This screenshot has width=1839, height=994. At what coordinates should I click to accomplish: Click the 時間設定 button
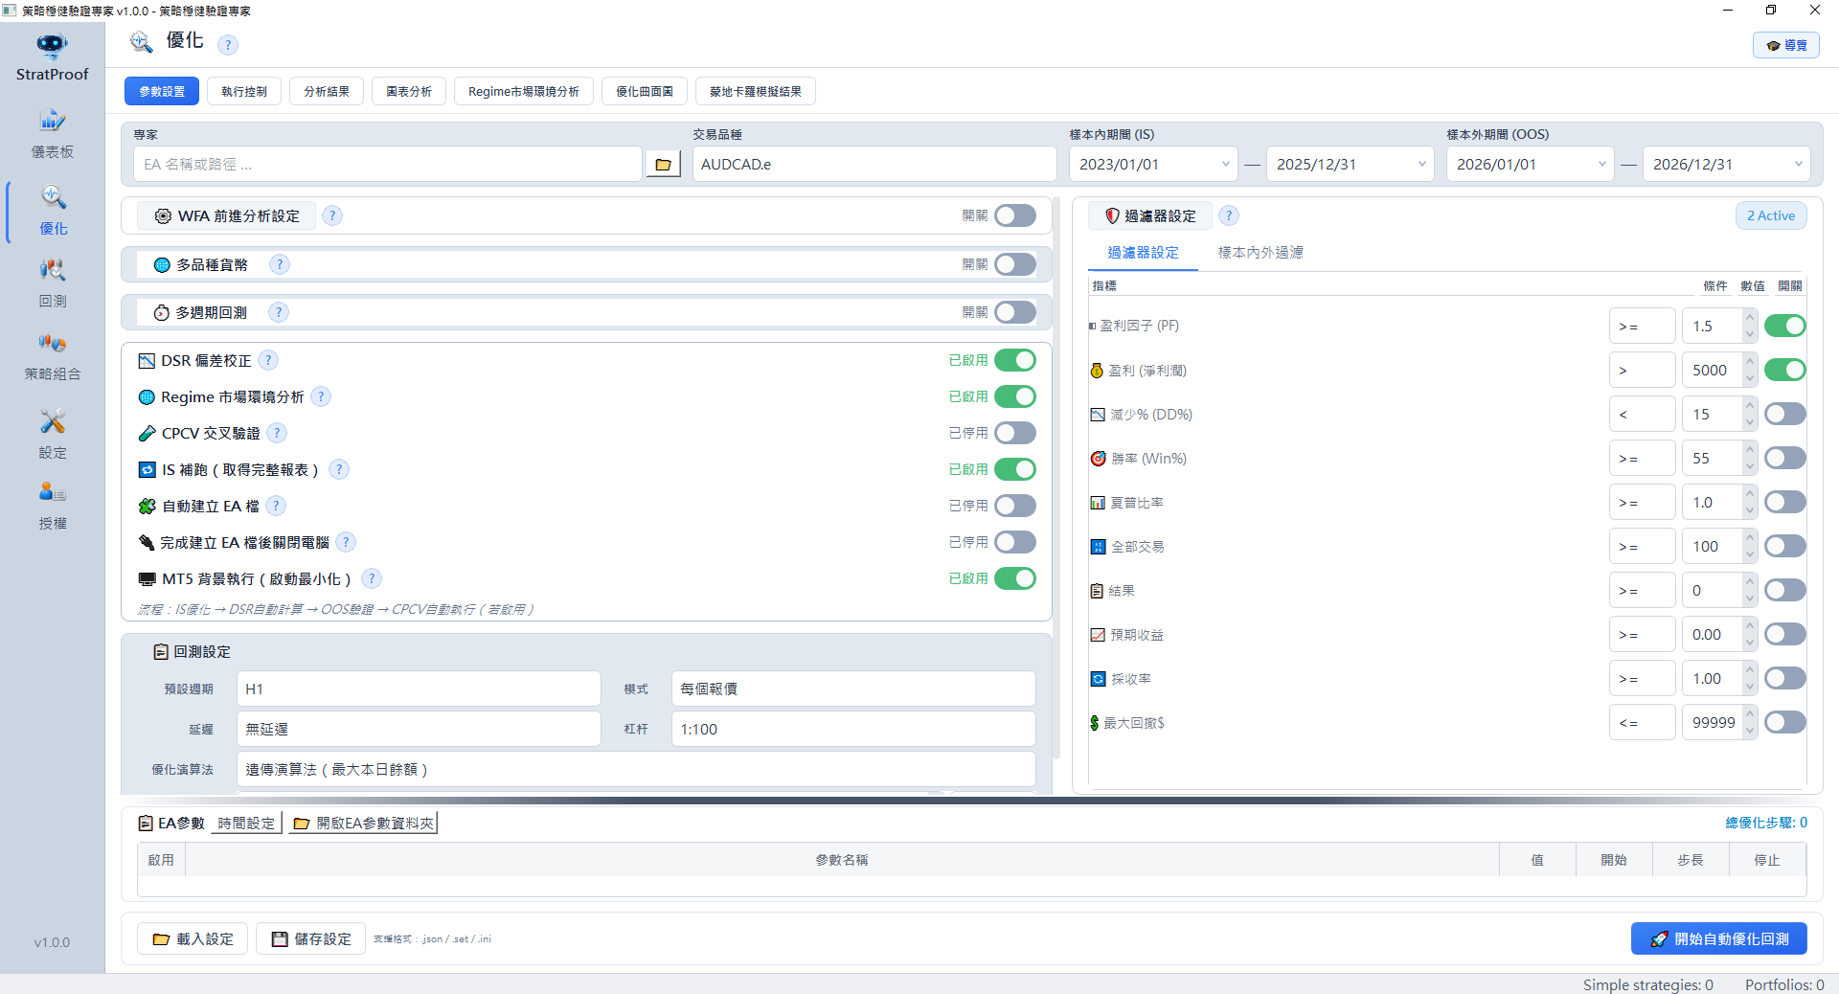(246, 823)
